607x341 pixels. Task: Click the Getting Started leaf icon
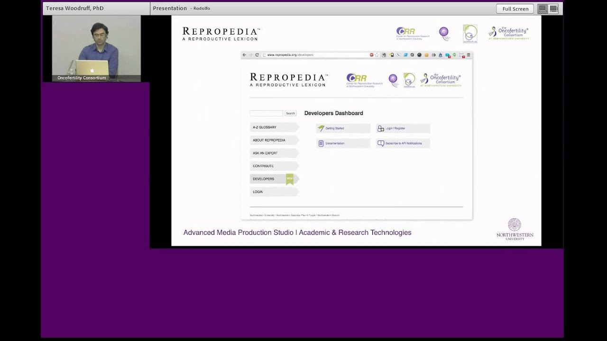click(321, 128)
